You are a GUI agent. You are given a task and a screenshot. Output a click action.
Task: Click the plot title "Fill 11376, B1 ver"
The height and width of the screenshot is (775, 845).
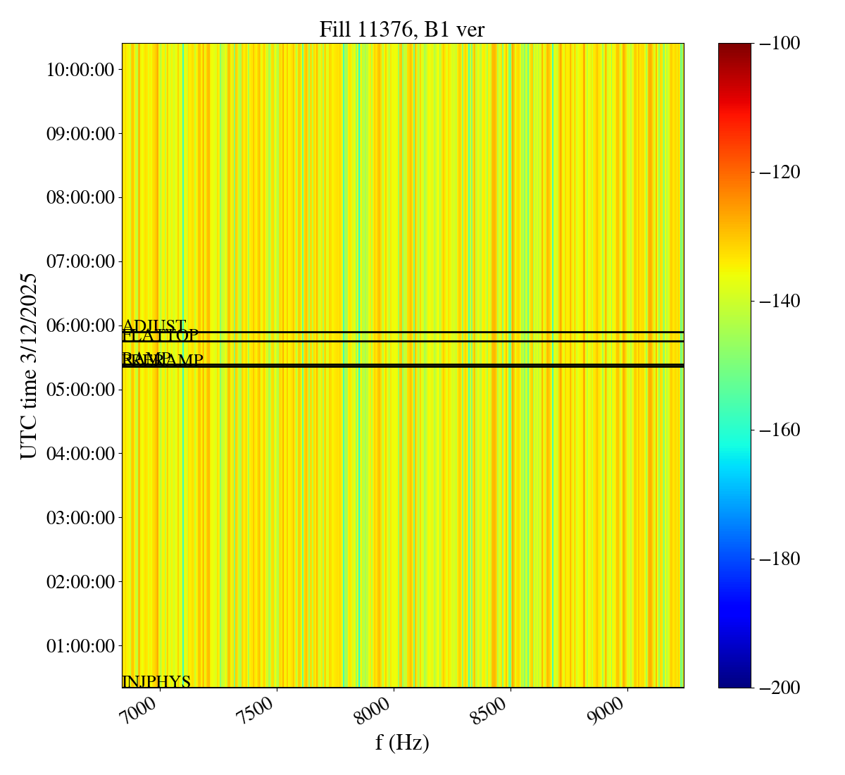click(401, 30)
